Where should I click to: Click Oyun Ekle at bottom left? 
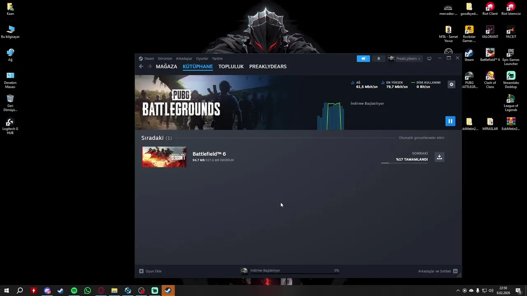[x=150, y=271]
